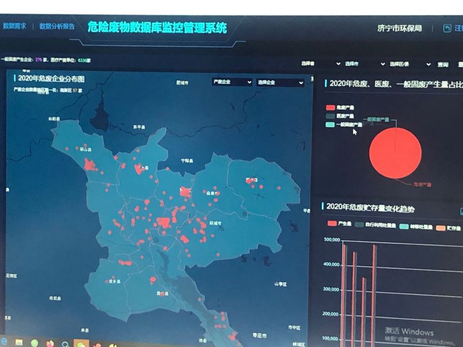Expand the 选择区/县 district dropdown

410,64
